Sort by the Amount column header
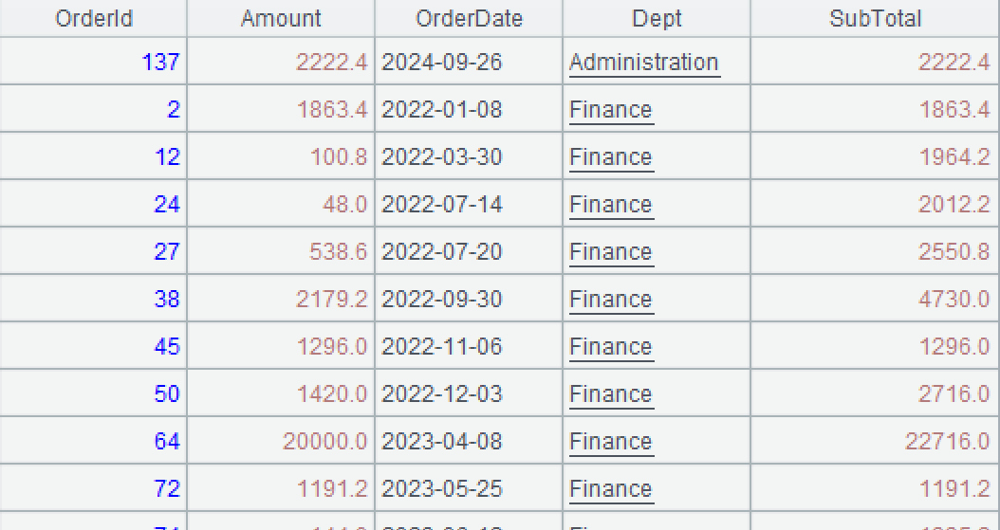The image size is (1000, 530). (x=281, y=19)
